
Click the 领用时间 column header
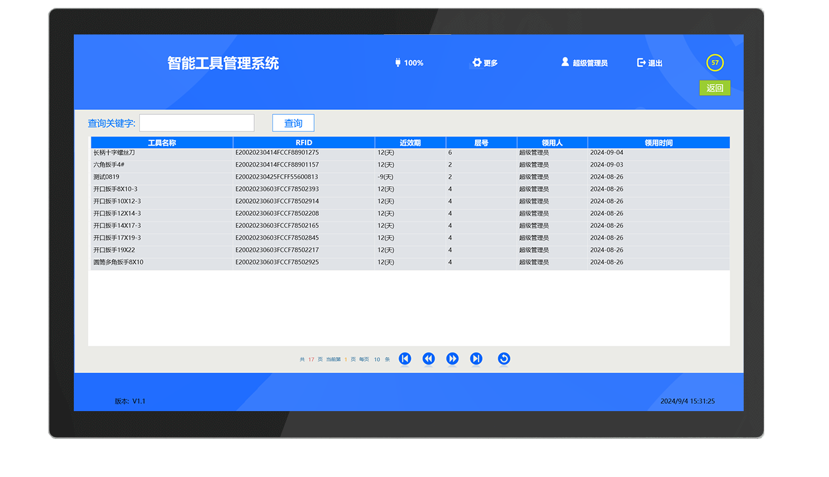pos(658,143)
